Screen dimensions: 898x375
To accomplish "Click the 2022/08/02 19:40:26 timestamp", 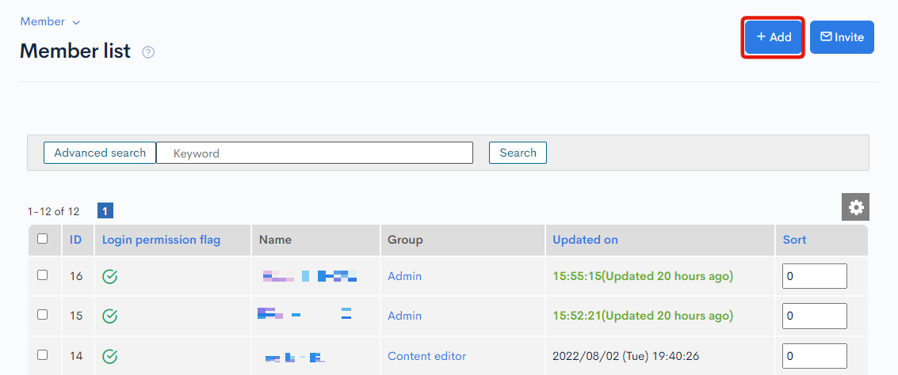I will [x=626, y=356].
